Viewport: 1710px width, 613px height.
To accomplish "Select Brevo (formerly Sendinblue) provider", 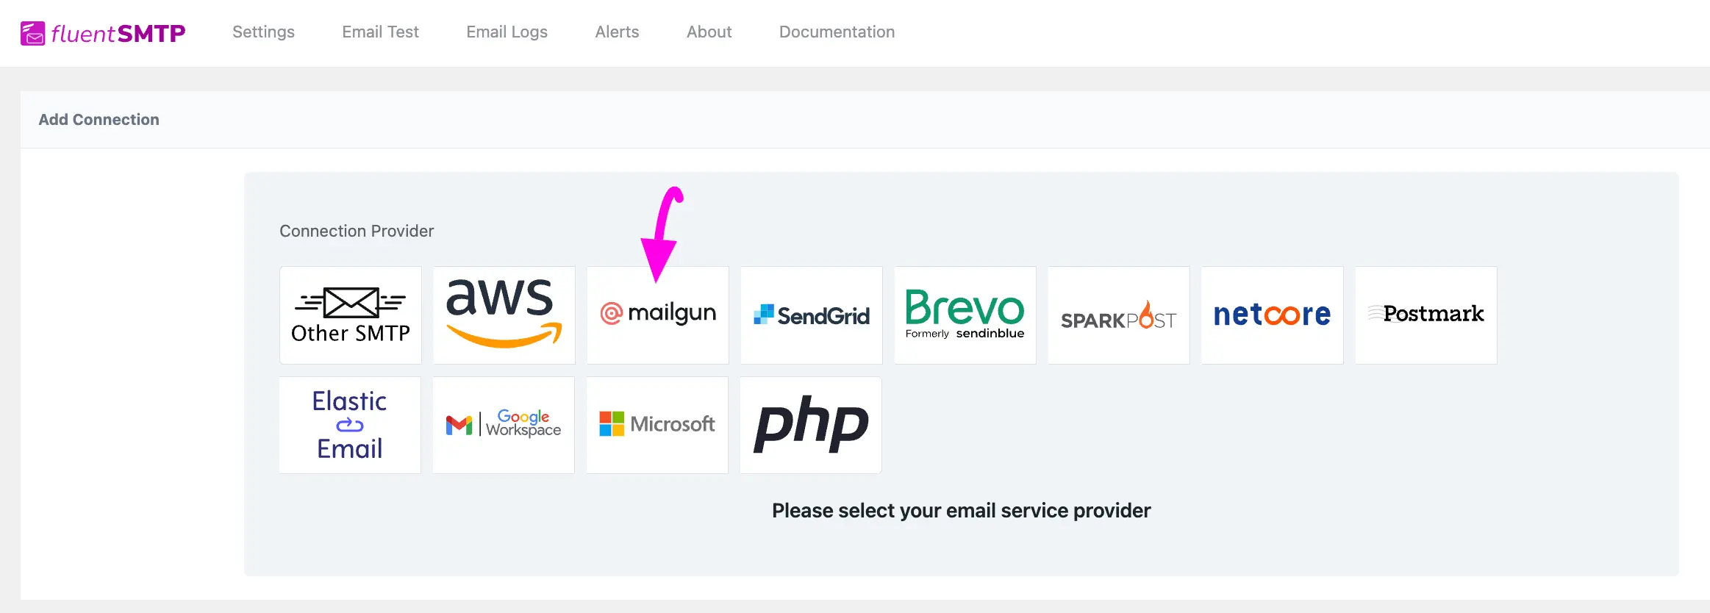I will [965, 315].
